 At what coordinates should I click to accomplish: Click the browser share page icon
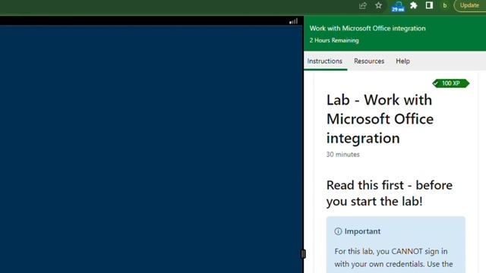(x=363, y=5)
